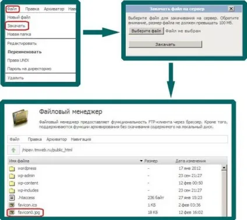247x220 pixels.
Task: Click the Файловый менеджер heading
Action: tap(70, 112)
